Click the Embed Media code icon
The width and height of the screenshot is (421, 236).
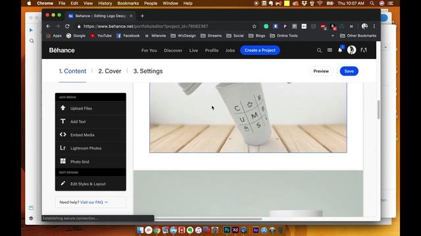[63, 134]
